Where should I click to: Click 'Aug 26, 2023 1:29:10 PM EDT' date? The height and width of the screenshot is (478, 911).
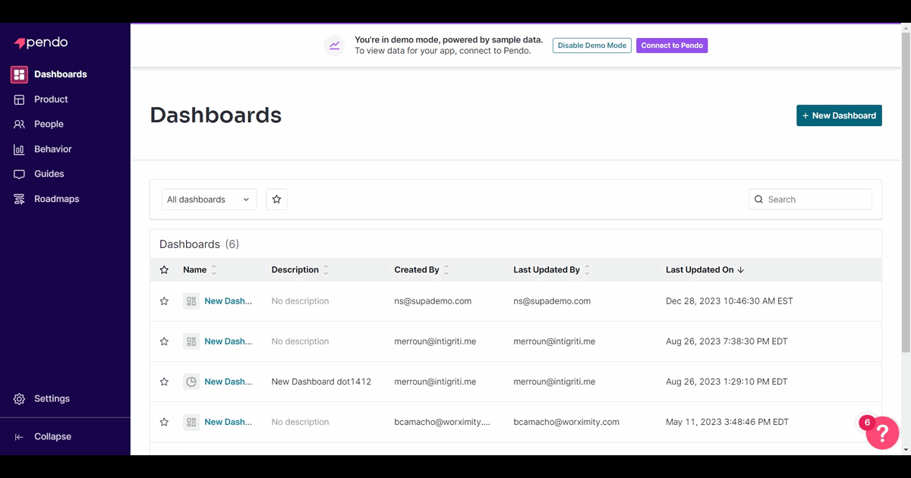[727, 382]
